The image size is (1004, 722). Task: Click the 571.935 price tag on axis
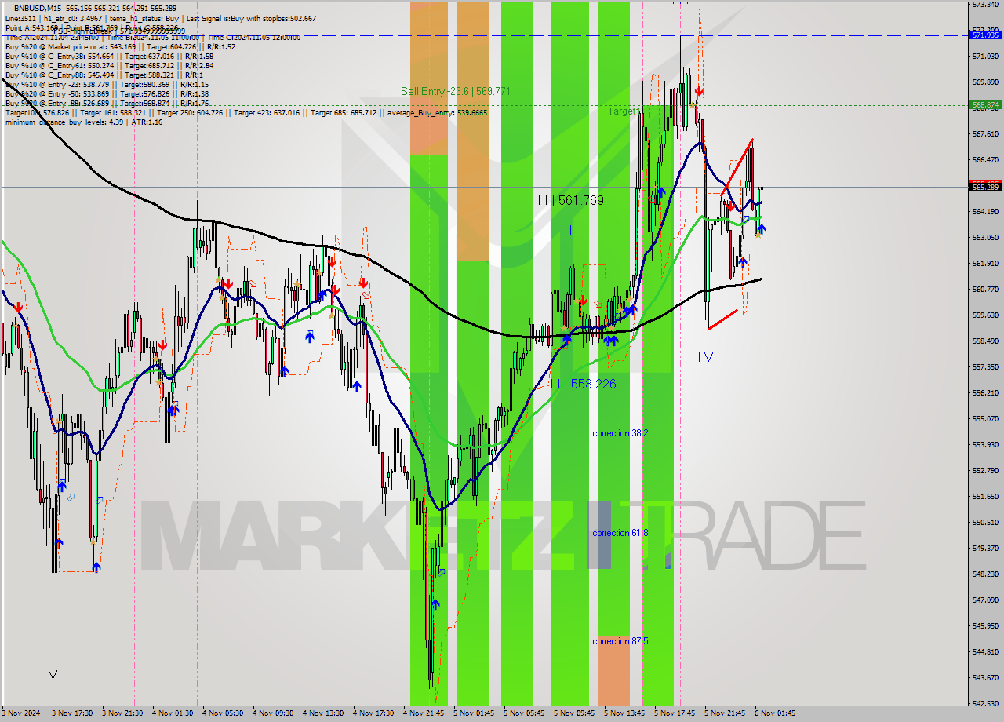[x=985, y=35]
